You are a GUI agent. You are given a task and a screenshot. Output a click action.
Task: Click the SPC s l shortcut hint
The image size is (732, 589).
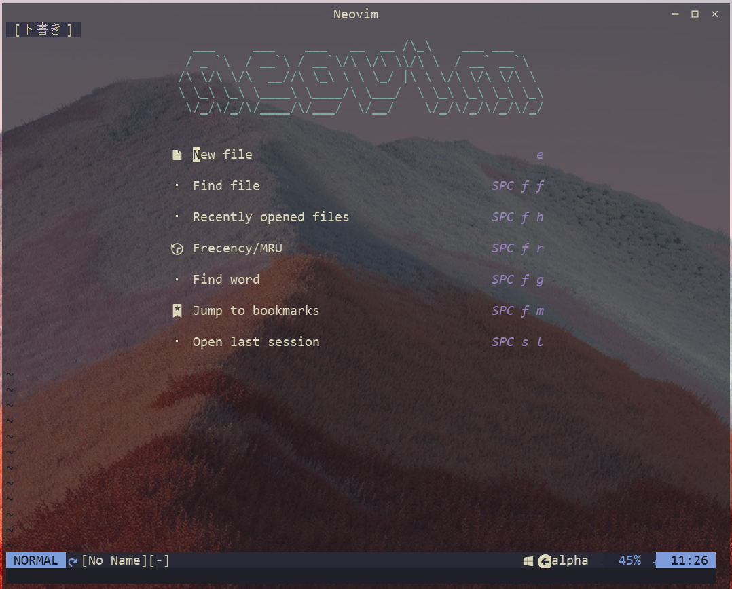click(x=517, y=342)
